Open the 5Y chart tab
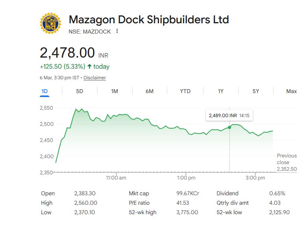This screenshot has height=230, width=304. click(x=256, y=91)
